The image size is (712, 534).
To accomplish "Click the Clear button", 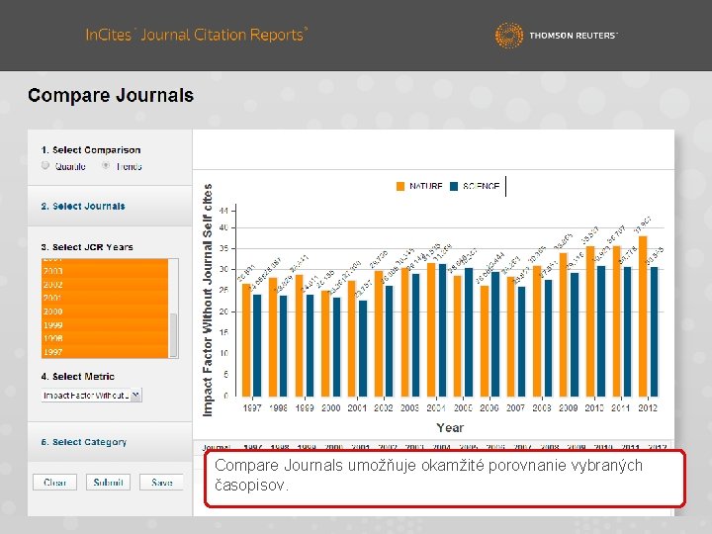I will [x=55, y=483].
